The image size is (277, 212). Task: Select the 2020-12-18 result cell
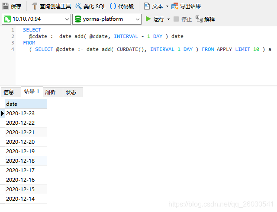[26, 161]
